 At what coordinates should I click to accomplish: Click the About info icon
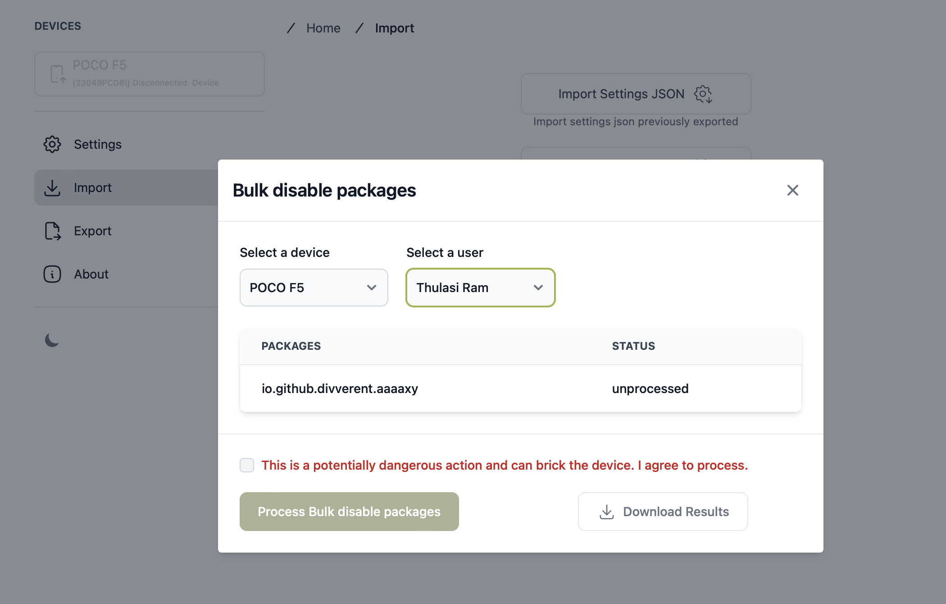52,274
